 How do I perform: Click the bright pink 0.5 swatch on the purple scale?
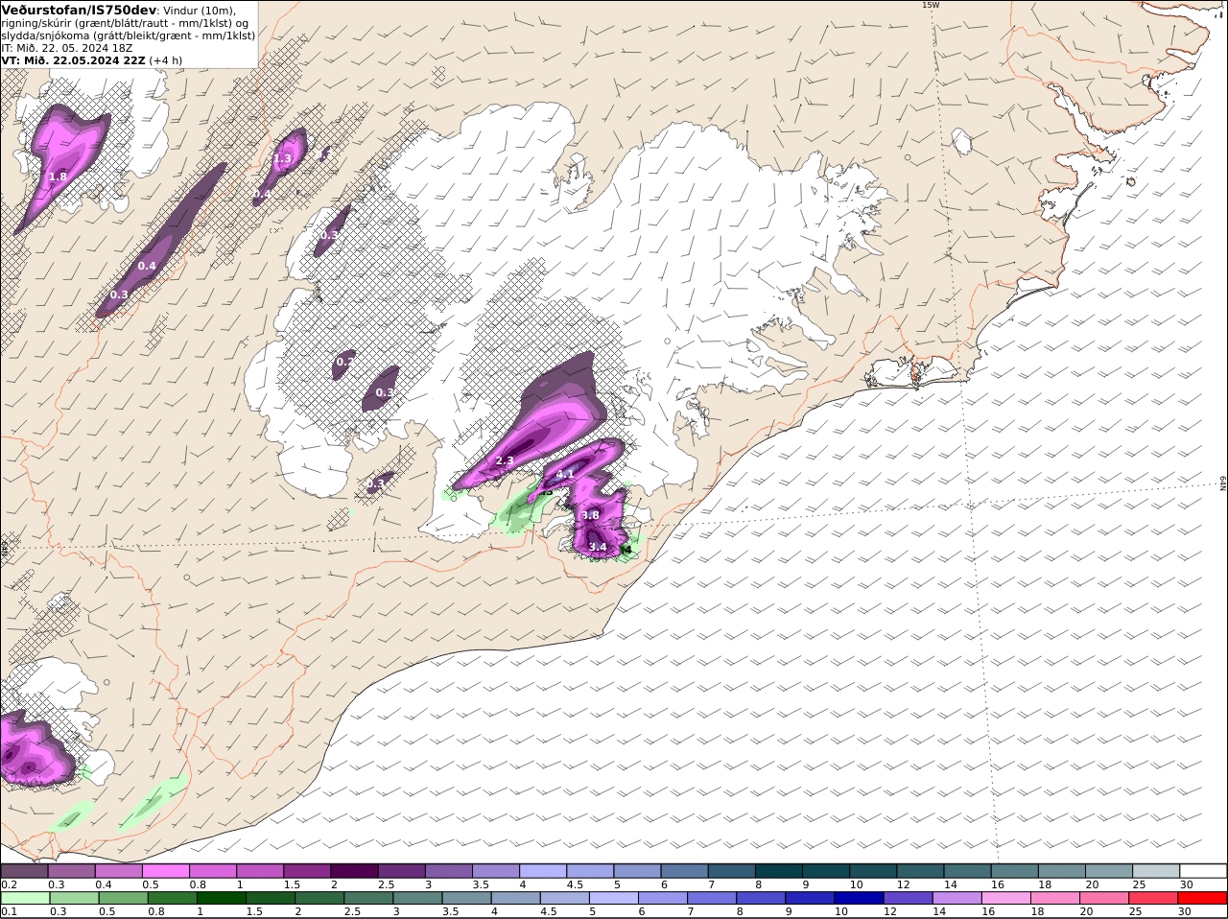pyautogui.click(x=166, y=871)
